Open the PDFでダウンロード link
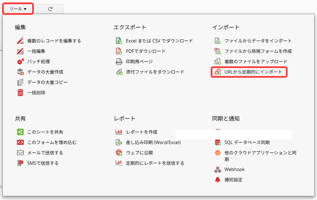Viewport: 317px width, 200px height. pos(146,51)
